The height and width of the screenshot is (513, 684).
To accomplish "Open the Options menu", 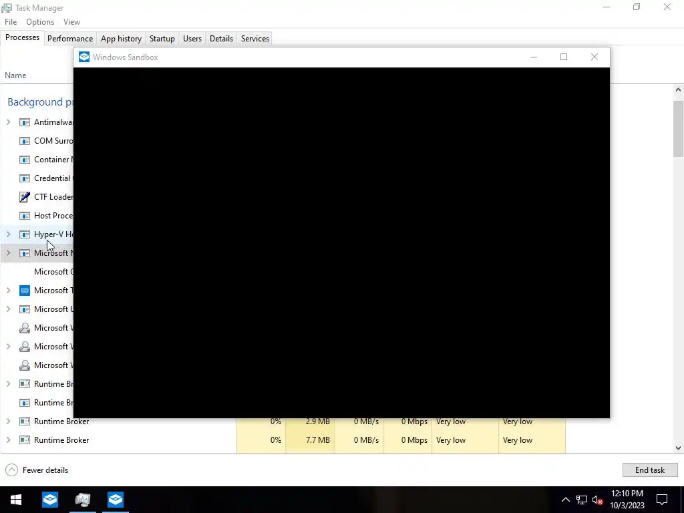I will coord(40,22).
